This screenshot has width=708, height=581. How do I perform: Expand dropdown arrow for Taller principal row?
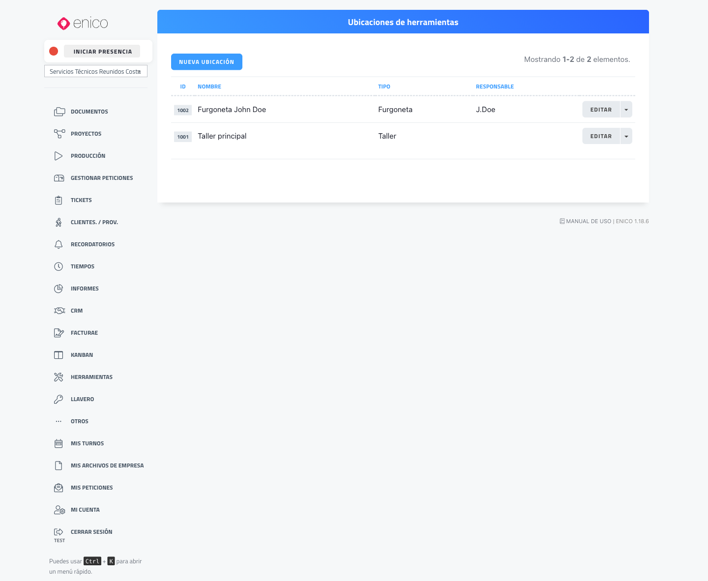click(x=626, y=136)
